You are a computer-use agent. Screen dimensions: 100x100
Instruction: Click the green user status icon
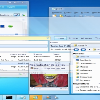[23, 15]
